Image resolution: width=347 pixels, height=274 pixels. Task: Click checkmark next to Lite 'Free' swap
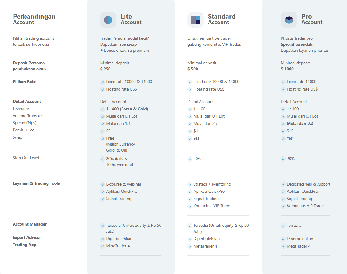102,138
